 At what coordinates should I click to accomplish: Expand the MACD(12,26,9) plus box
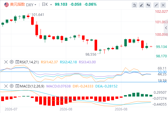click(17, 86)
